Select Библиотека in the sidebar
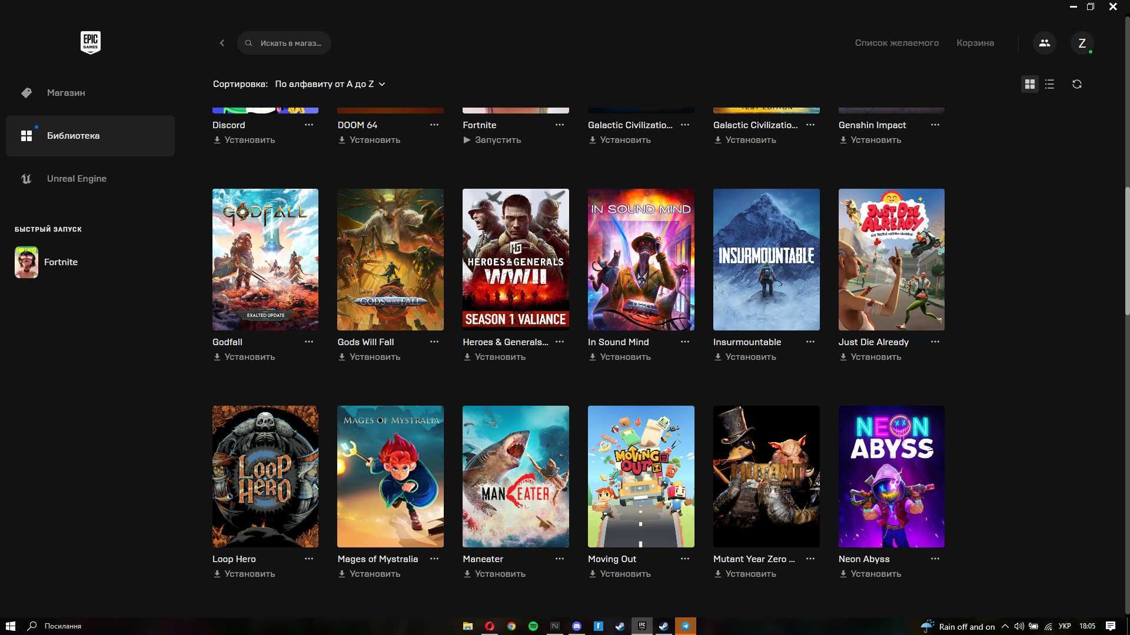 [90, 136]
